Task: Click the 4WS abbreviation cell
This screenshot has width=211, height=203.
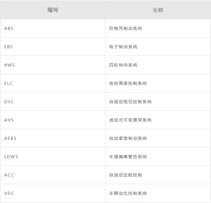Action: coord(53,65)
